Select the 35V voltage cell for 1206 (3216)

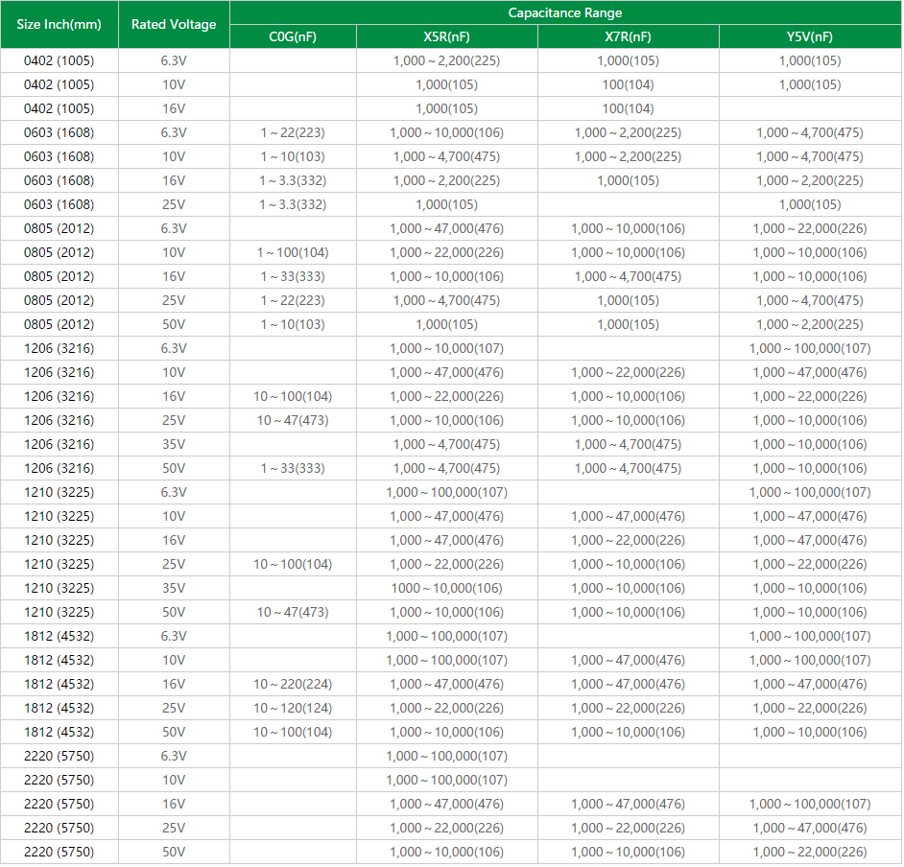pyautogui.click(x=174, y=444)
